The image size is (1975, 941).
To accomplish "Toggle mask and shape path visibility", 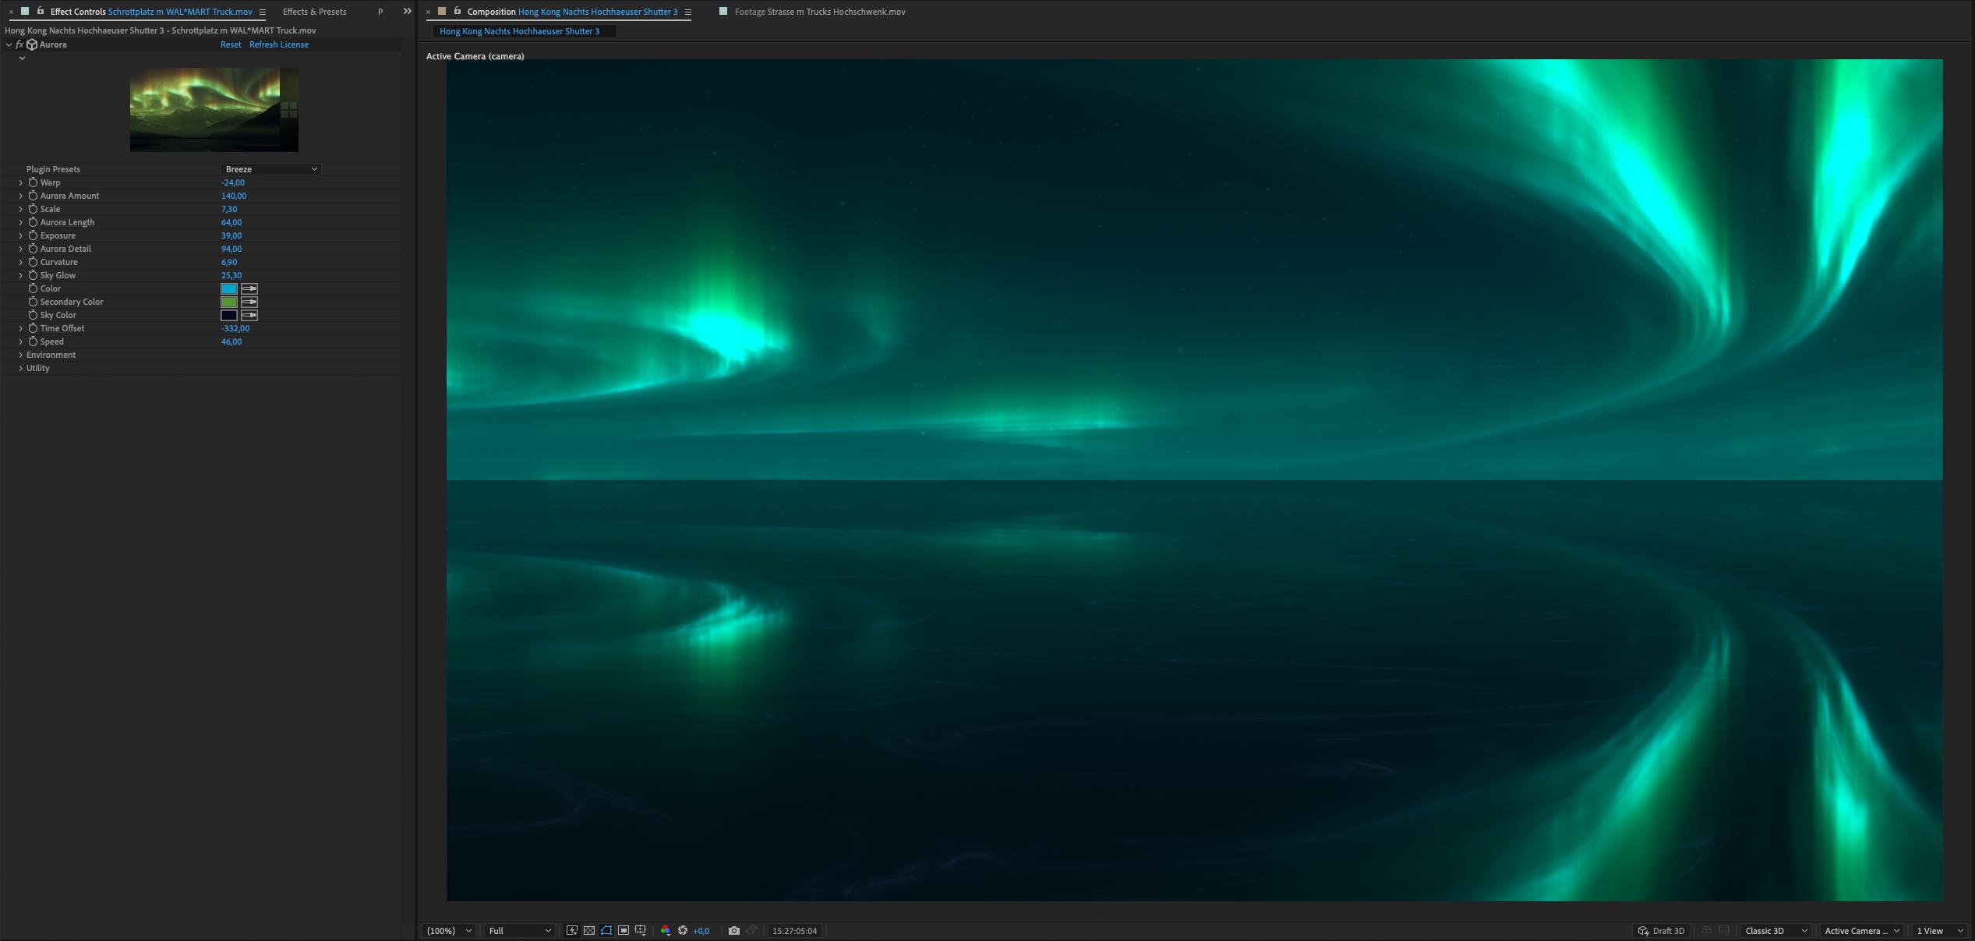I will (x=606, y=930).
